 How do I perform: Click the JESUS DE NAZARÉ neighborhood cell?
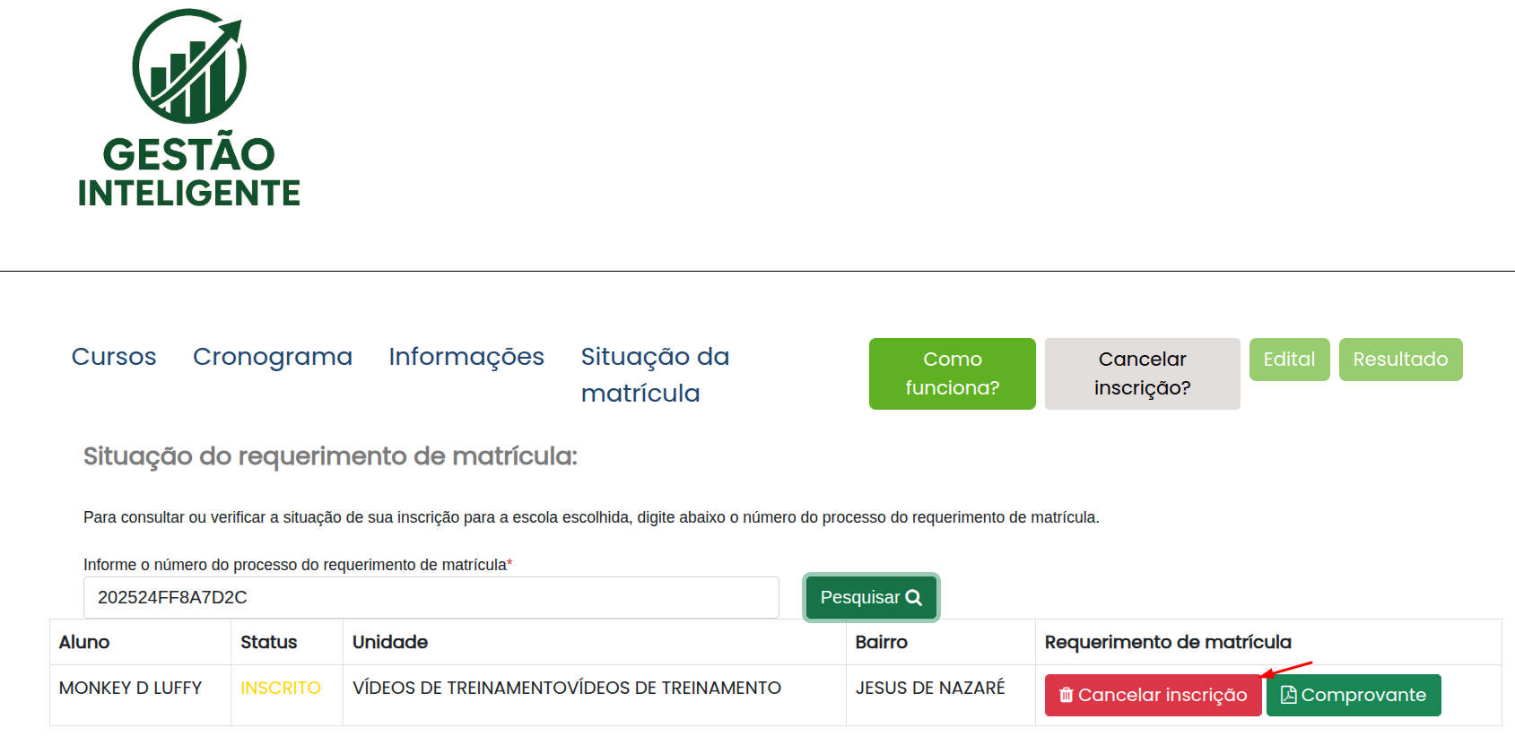tap(929, 688)
